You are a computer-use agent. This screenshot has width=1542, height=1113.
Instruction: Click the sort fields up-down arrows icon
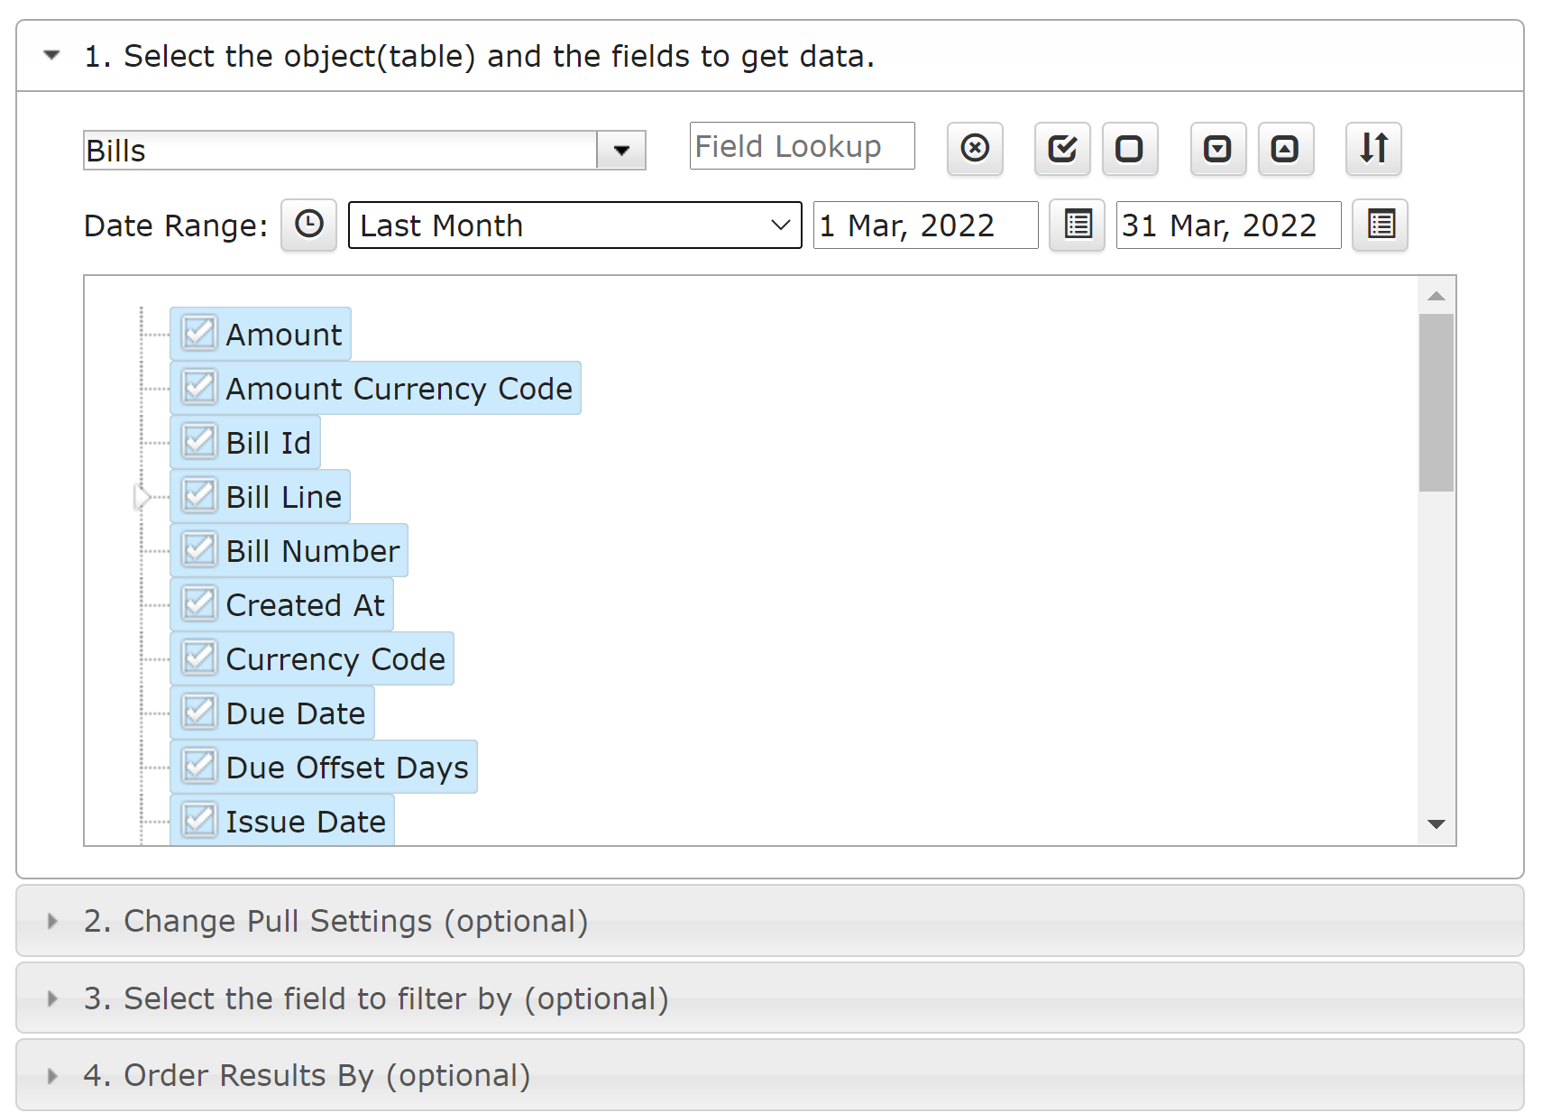[x=1373, y=148]
